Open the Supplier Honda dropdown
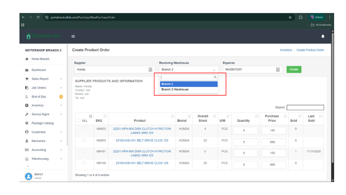The image size is (346, 195). click(114, 70)
